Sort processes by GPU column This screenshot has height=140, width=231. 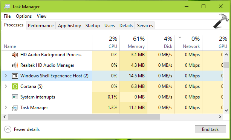pos(216,43)
